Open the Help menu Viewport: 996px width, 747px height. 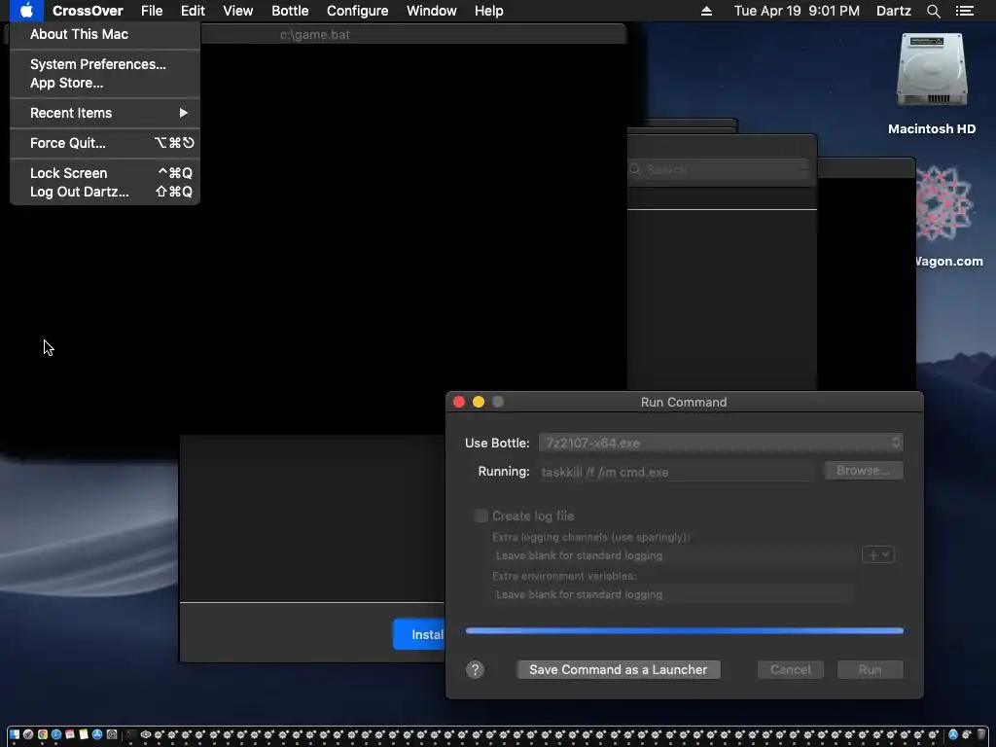coord(488,11)
